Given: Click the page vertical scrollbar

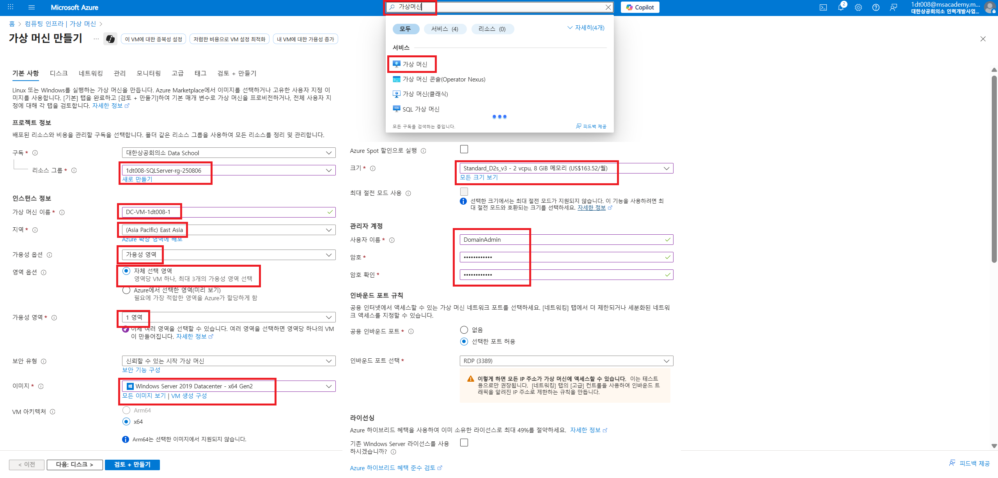Looking at the screenshot, I should 994,168.
